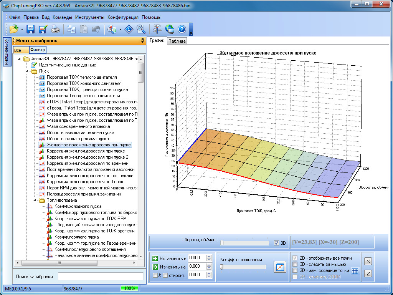Open settings with the hammer and wrench icon

(157, 29)
